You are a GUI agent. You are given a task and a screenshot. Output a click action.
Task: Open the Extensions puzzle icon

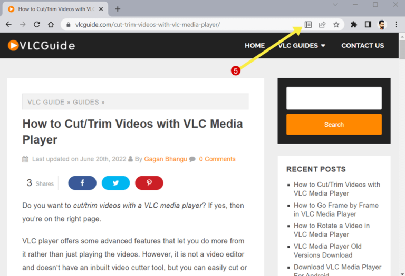(x=354, y=25)
